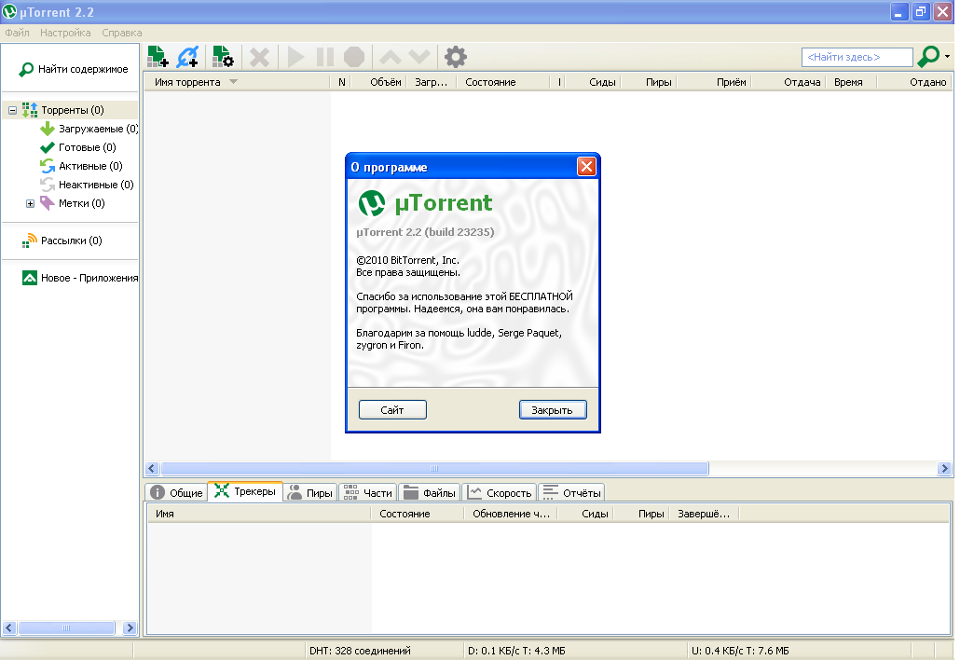Click the green search magnifier icon

(928, 57)
